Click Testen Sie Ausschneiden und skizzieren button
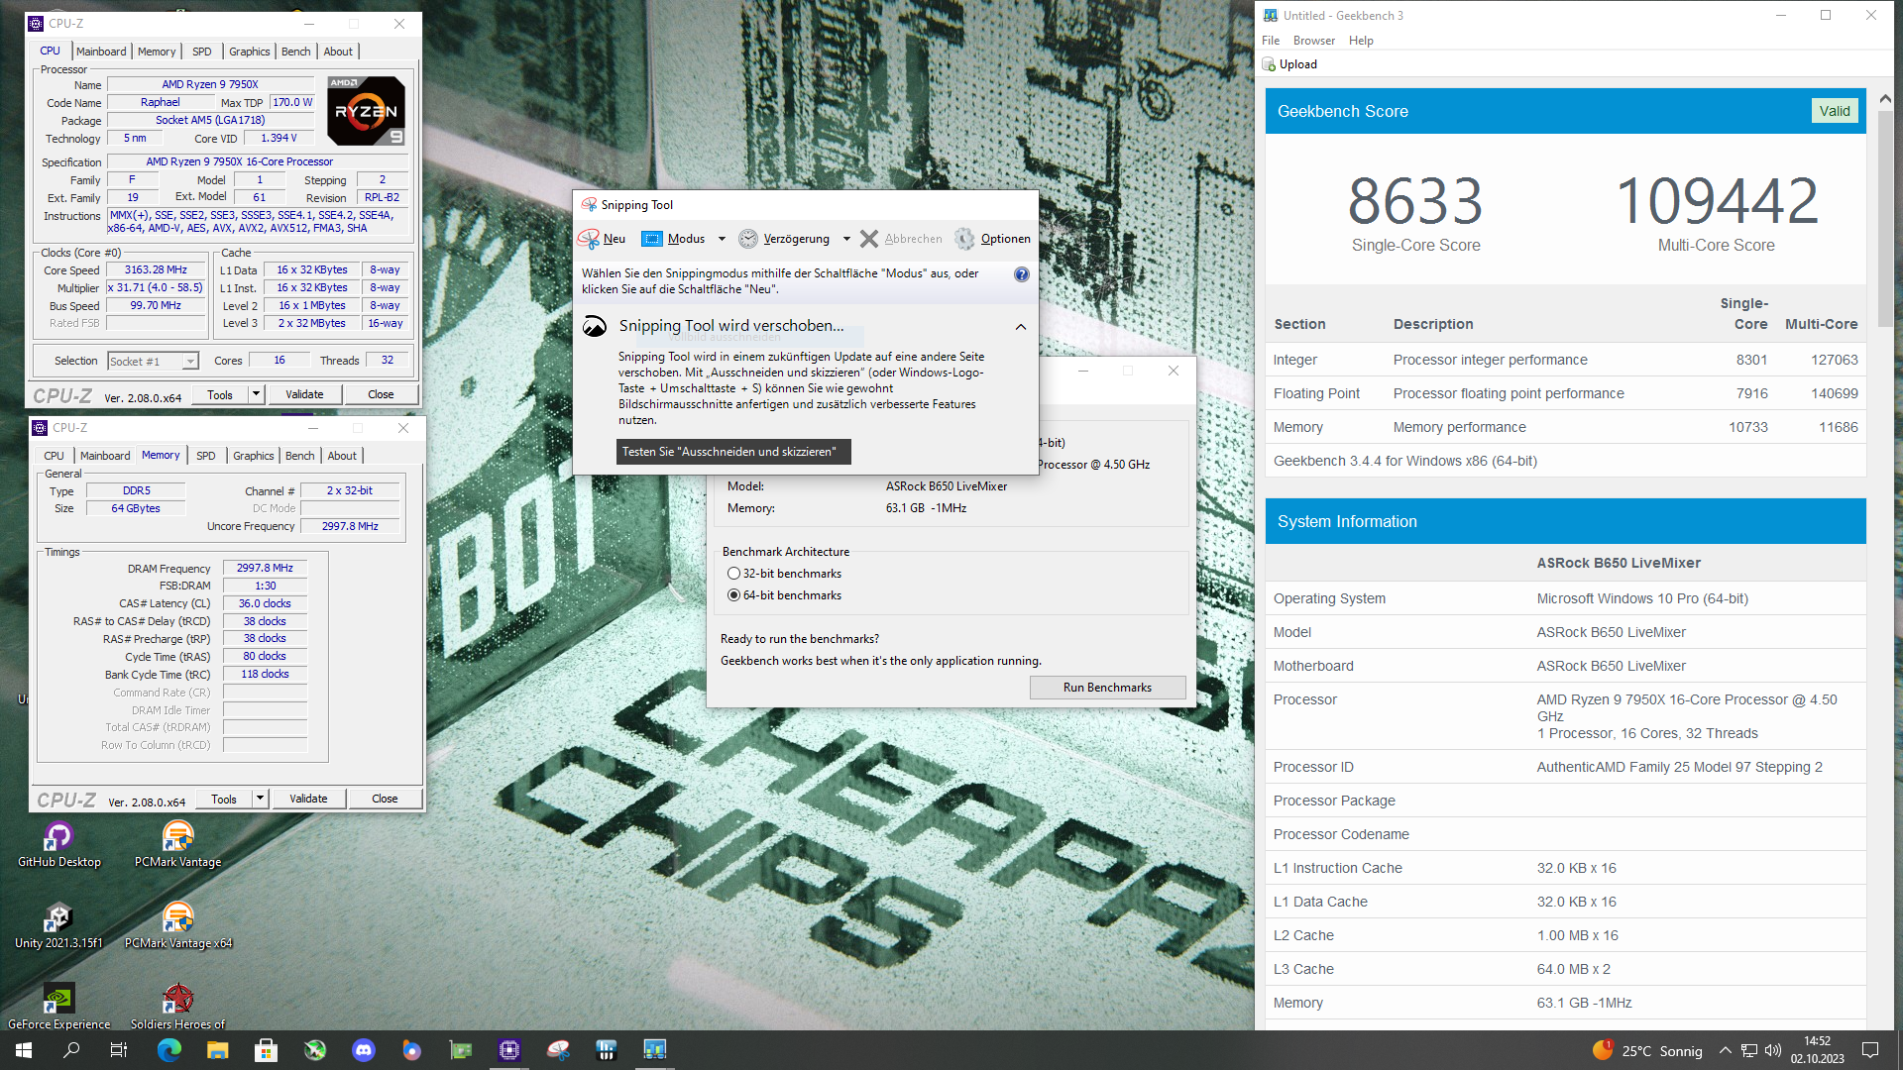1903x1070 pixels. tap(733, 452)
